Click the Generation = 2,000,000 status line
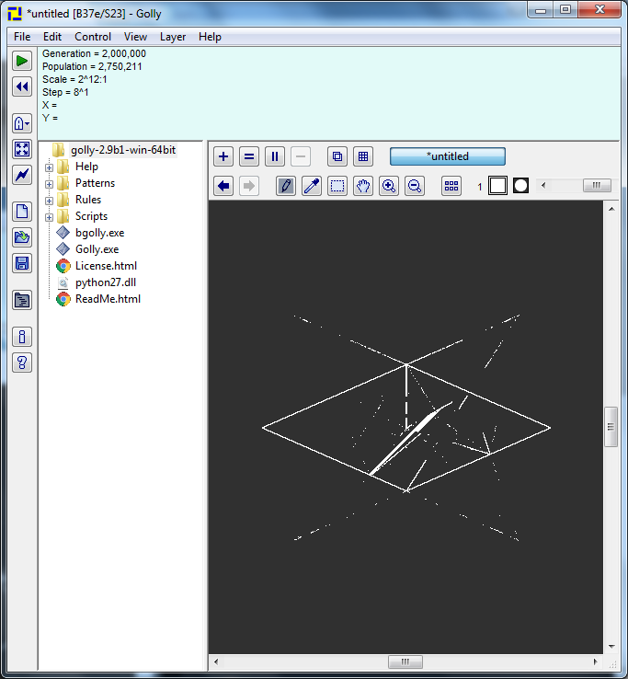This screenshot has height=679, width=628. coord(94,53)
